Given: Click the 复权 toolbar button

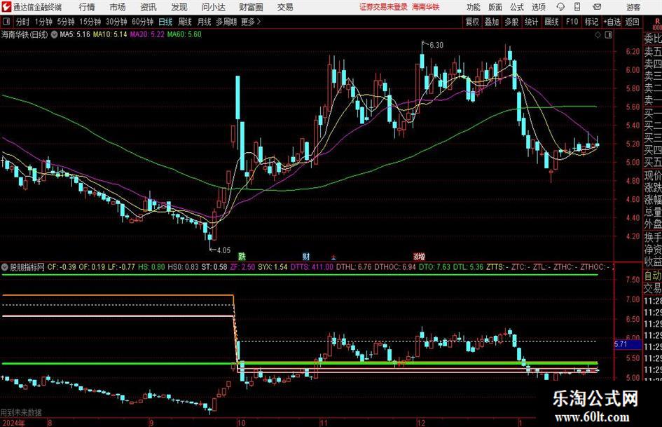Looking at the screenshot, I should pos(472,22).
